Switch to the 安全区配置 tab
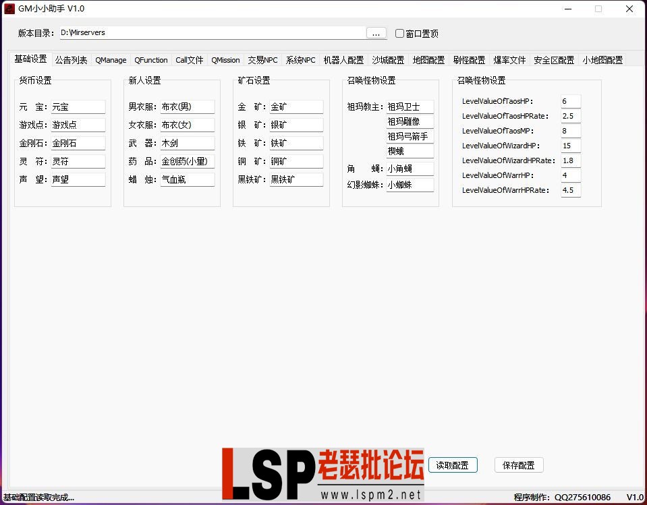This screenshot has height=505, width=647. (x=553, y=59)
